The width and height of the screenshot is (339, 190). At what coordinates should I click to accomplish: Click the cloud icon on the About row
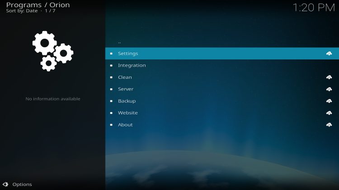pyautogui.click(x=329, y=125)
